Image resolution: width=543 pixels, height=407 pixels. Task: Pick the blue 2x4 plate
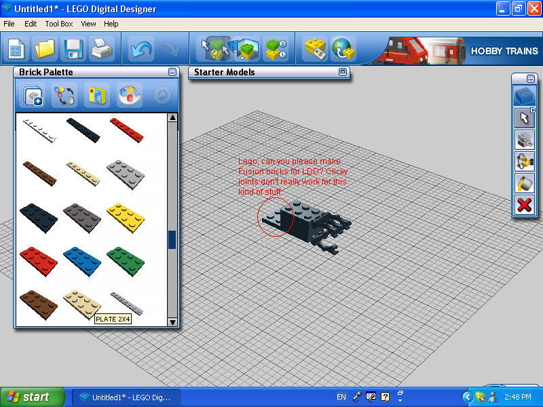pos(82,261)
